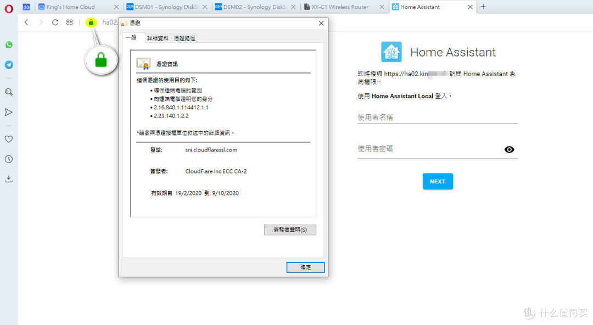This screenshot has width=593, height=325.
Task: Close the XY-C1 Wireless Router tab
Action: [x=382, y=7]
